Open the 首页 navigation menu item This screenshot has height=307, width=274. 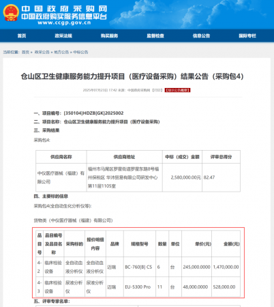click(x=22, y=35)
